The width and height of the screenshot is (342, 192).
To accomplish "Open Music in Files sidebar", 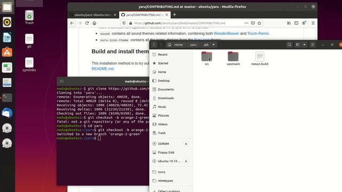I will [x=171, y=107].
